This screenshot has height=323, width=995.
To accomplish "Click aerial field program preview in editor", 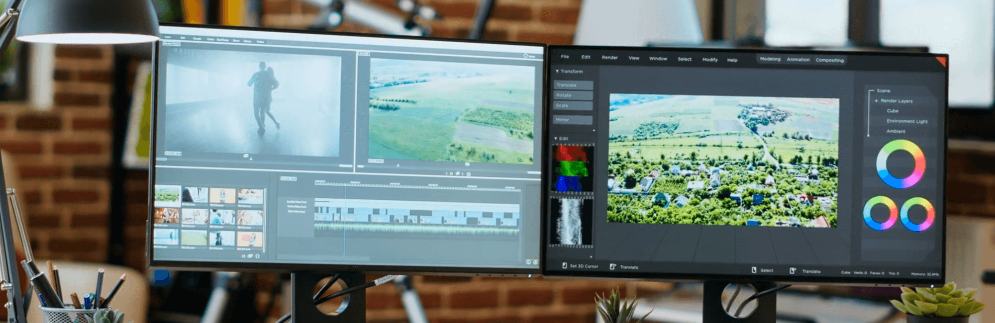I will [452, 111].
